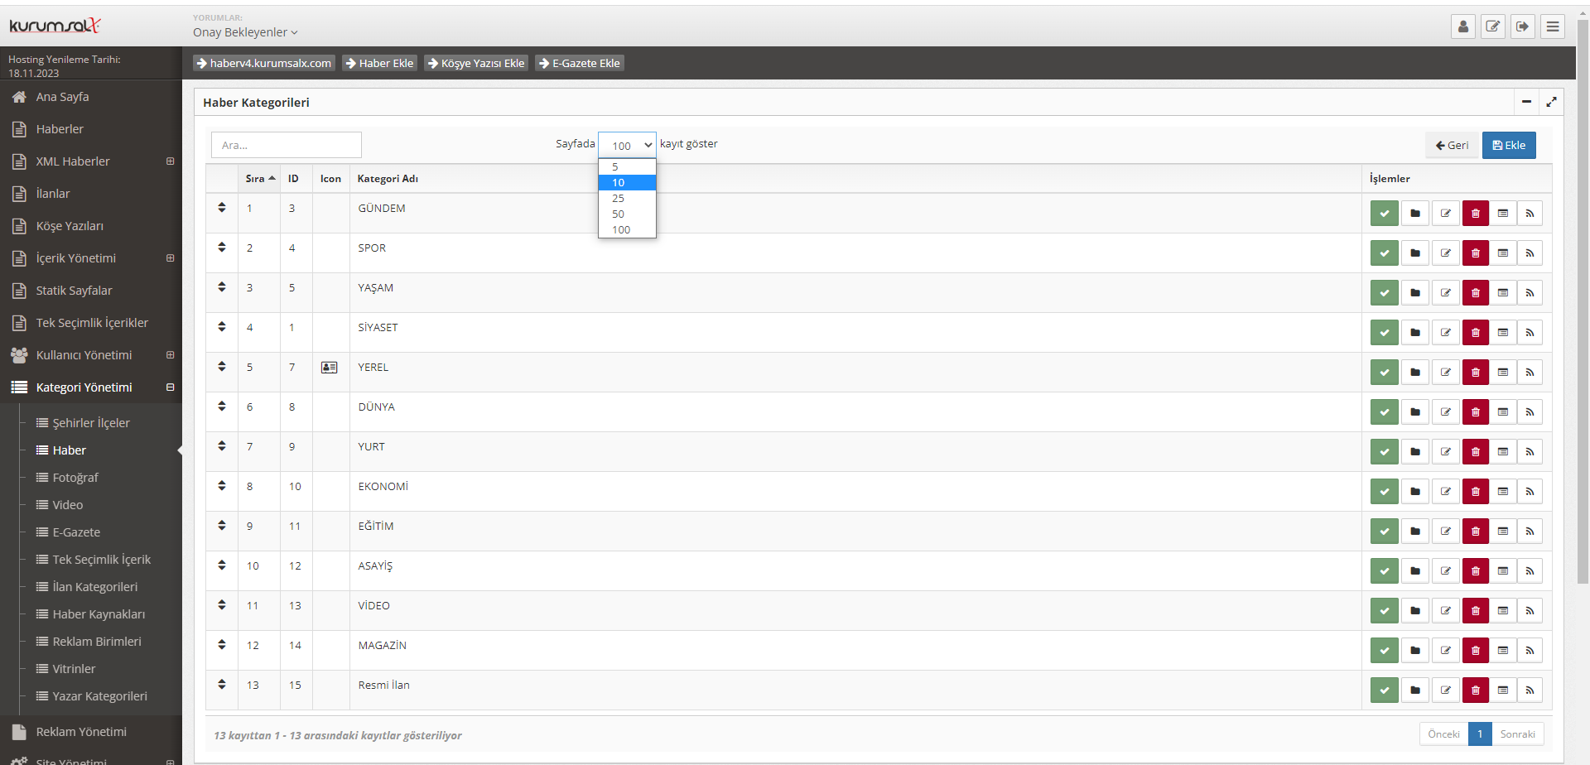The width and height of the screenshot is (1590, 765).
Task: Click the logout arrow icon in header
Action: click(x=1523, y=26)
